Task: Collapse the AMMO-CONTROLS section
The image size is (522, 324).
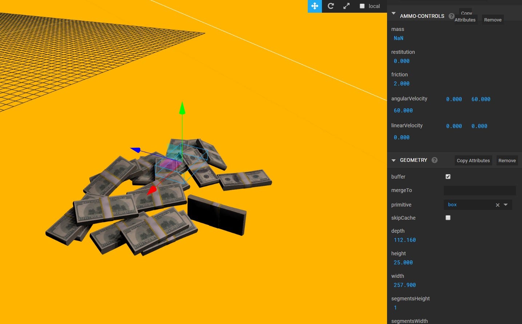Action: pyautogui.click(x=393, y=13)
